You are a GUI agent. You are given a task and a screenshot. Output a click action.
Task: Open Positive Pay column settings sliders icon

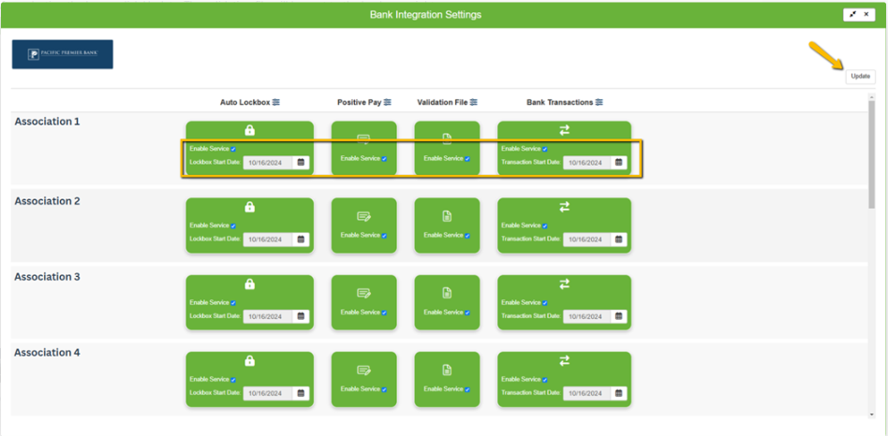pos(388,102)
